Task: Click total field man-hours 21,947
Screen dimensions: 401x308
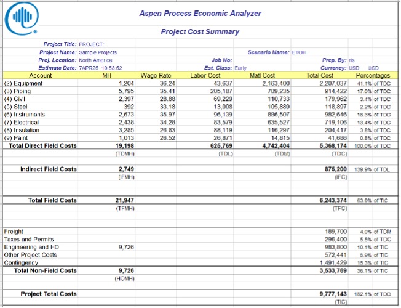Action: coord(125,200)
